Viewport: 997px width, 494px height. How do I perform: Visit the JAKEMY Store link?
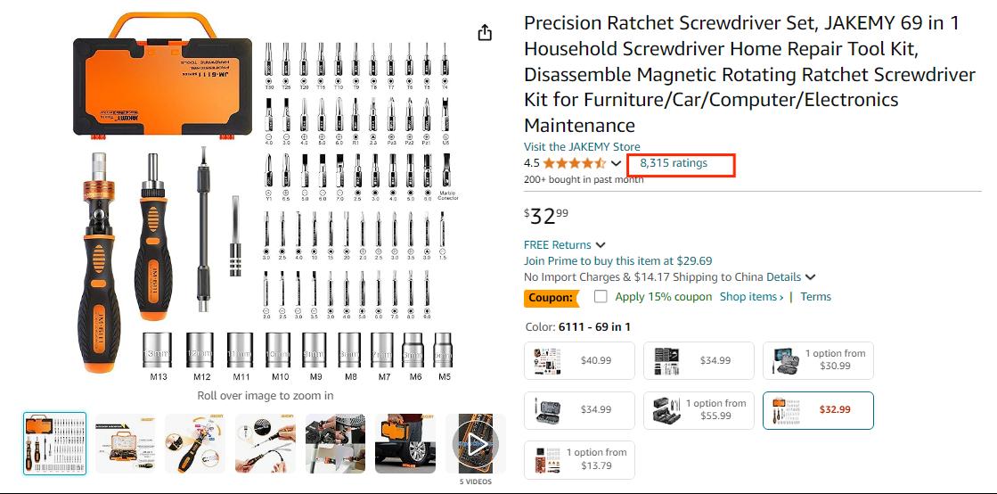point(582,147)
